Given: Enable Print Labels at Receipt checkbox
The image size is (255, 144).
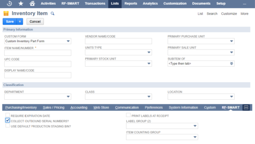Looking at the screenshot, I should 128,115.
